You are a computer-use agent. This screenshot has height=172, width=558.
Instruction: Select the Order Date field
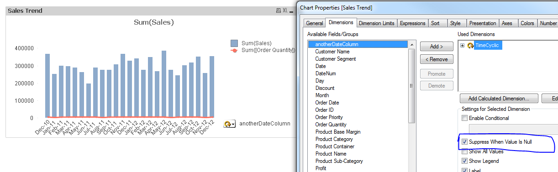(x=358, y=103)
